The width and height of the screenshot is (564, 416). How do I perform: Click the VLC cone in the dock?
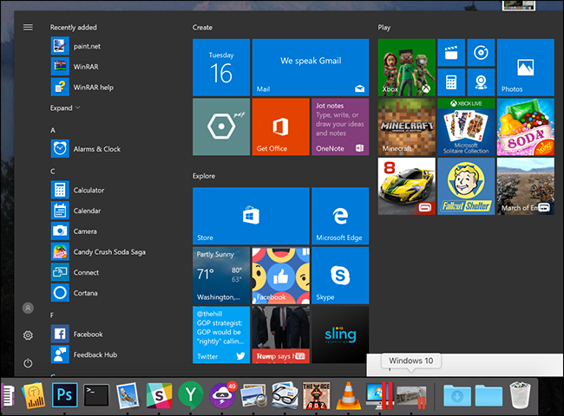coord(348,395)
